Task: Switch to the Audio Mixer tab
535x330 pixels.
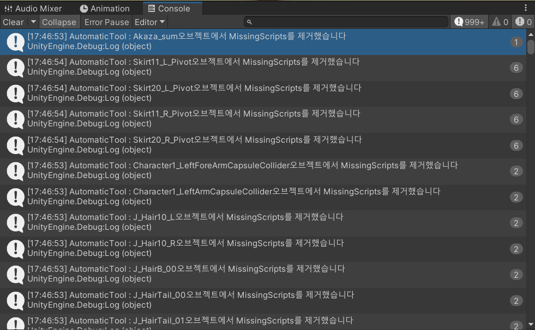Action: 34,8
